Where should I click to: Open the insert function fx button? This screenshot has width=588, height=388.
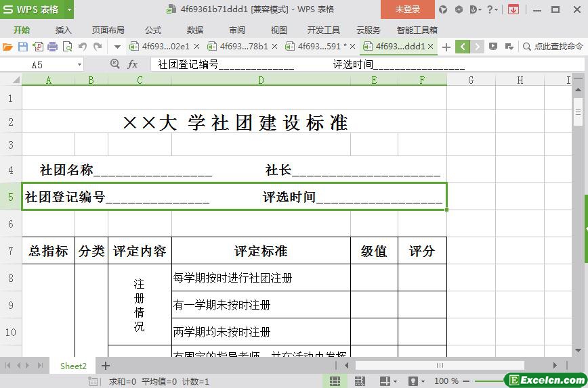132,64
